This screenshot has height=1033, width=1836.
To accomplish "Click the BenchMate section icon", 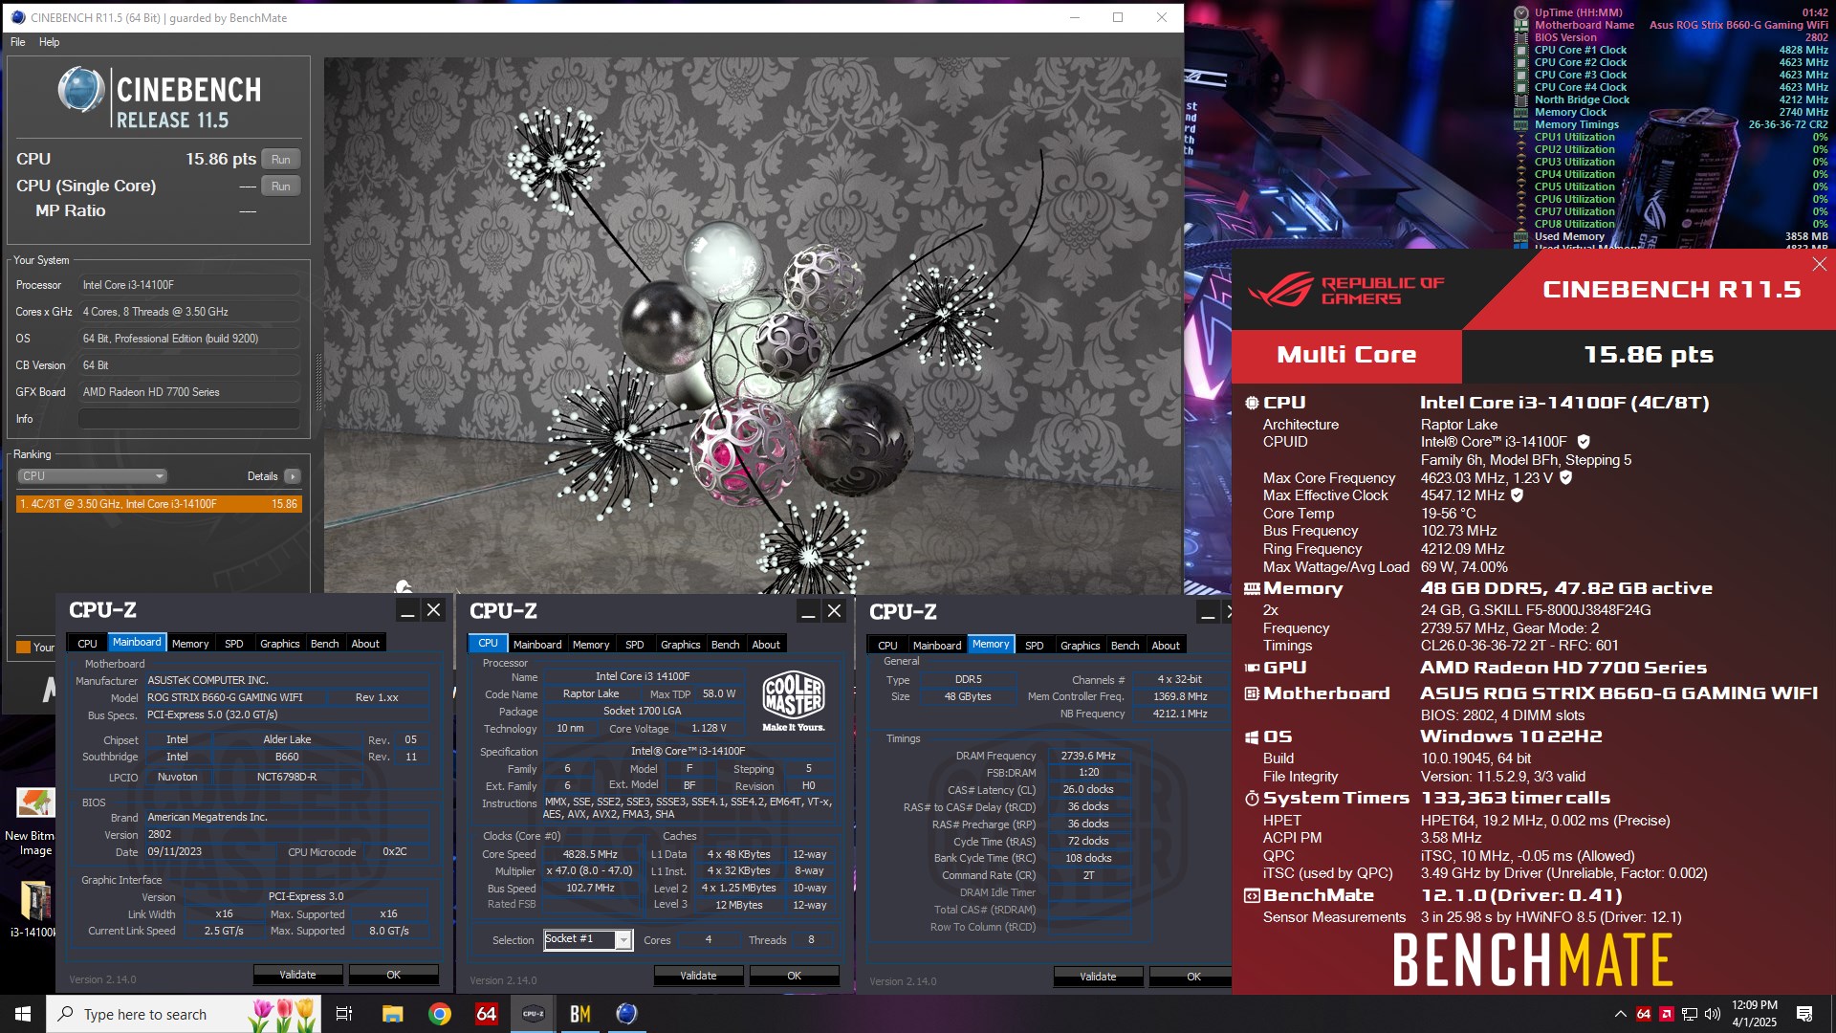I will point(1252,896).
